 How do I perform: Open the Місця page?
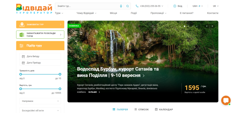tap(113, 13)
